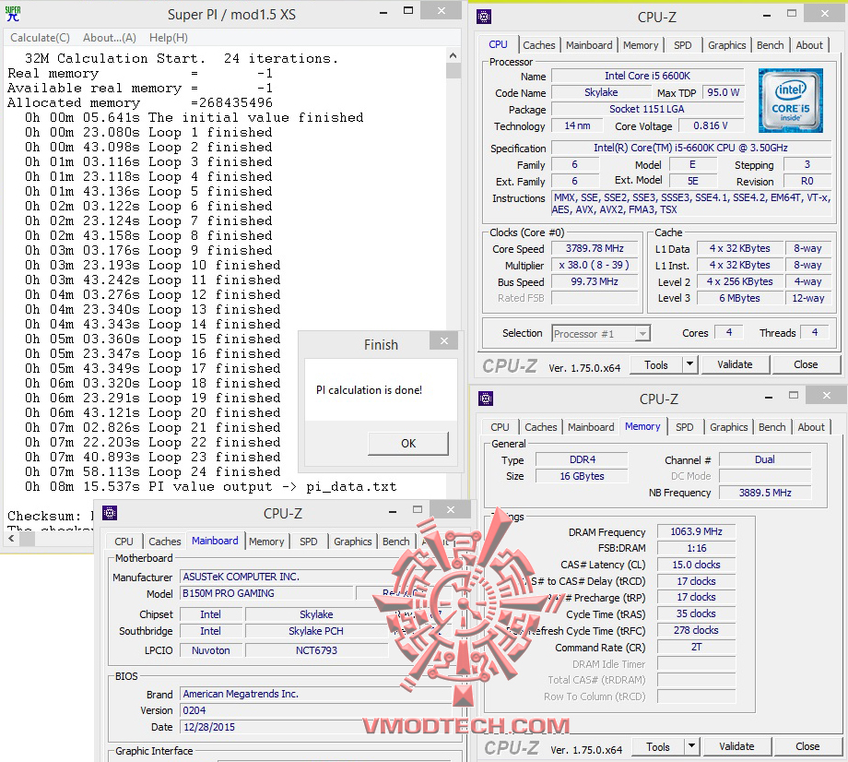Screen dimensions: 848x762
Task: Select Mainboard tab in CPU-Z Memory window
Action: 591,427
